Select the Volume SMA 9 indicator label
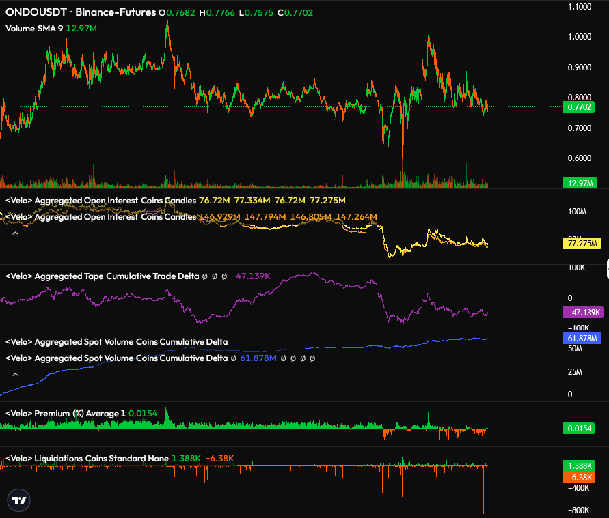The width and height of the screenshot is (609, 518). pyautogui.click(x=34, y=28)
